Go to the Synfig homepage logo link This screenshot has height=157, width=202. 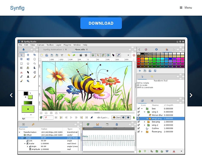pos(17,8)
